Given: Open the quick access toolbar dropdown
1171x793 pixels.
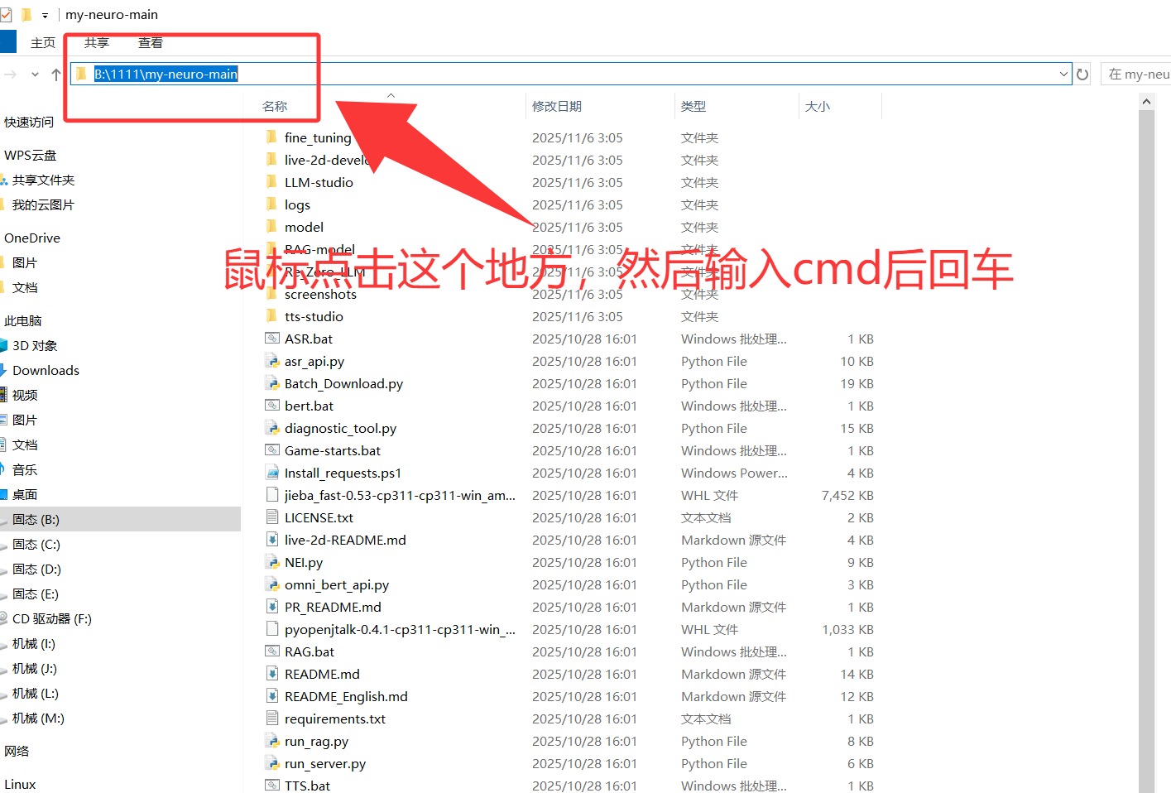Looking at the screenshot, I should (45, 15).
